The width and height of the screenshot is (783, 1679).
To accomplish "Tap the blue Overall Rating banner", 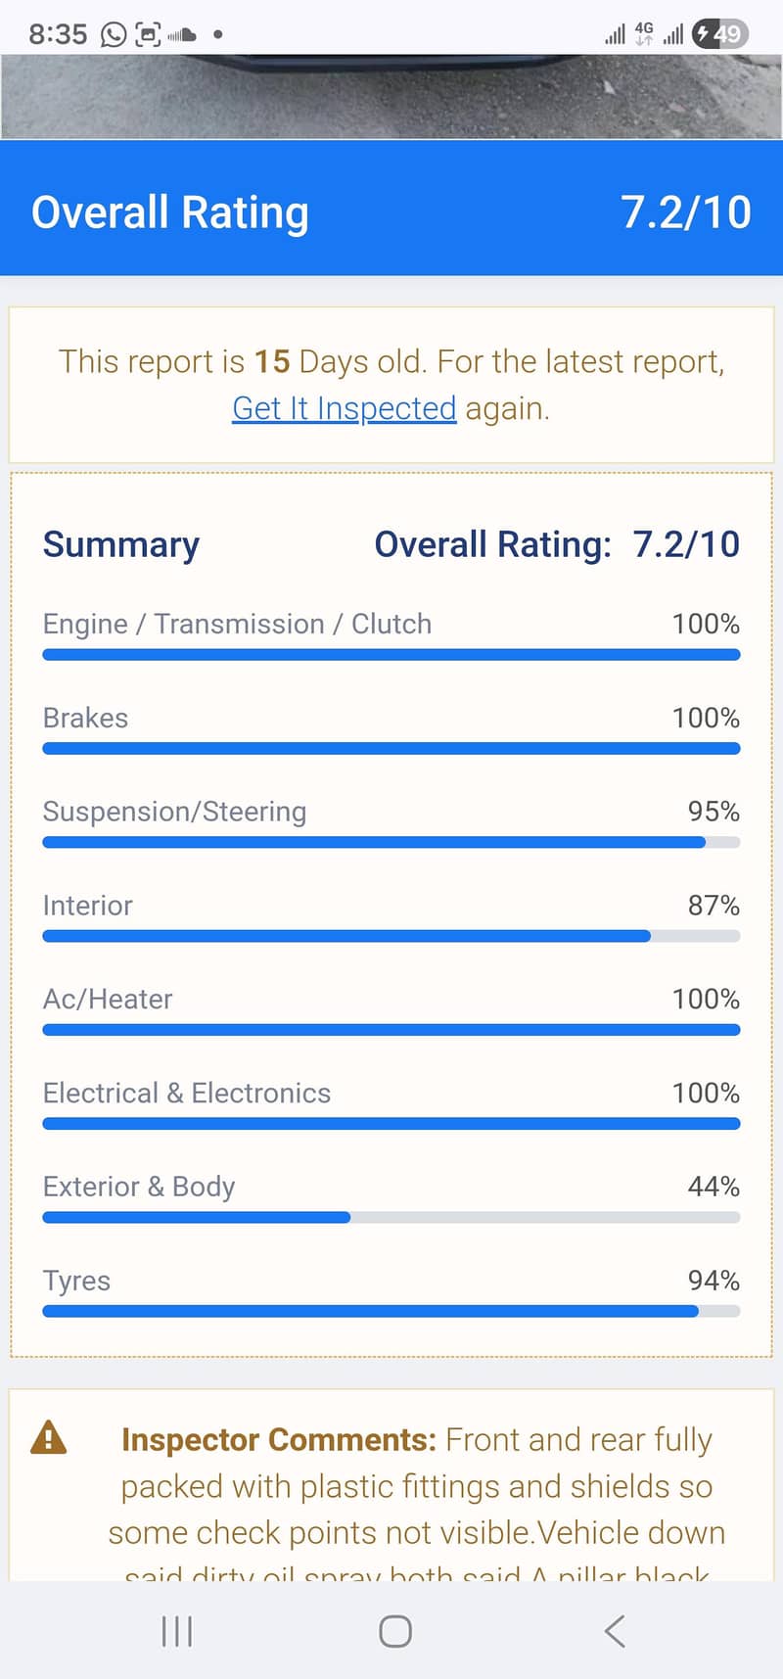I will pyautogui.click(x=391, y=211).
